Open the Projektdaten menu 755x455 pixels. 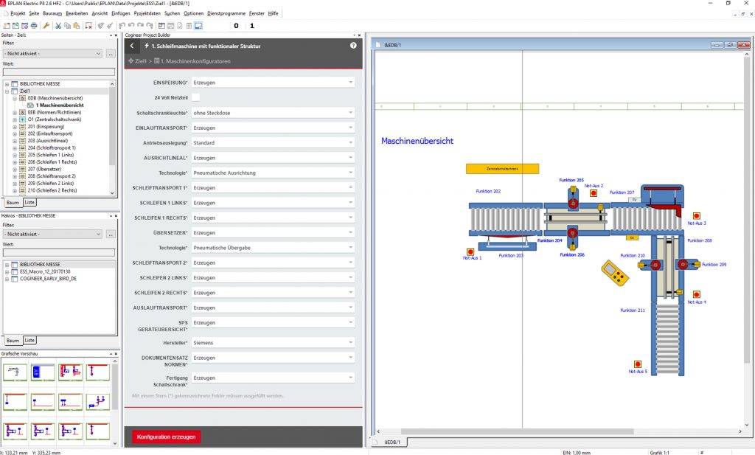(x=147, y=13)
